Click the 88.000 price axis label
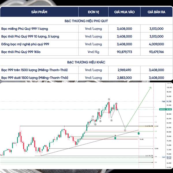This screenshot has height=173, width=173. pyautogui.click(x=169, y=114)
